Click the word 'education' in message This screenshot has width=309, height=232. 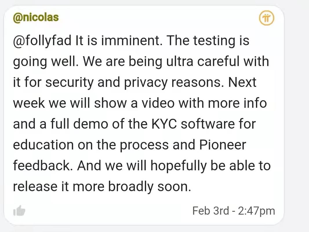click(x=43, y=145)
